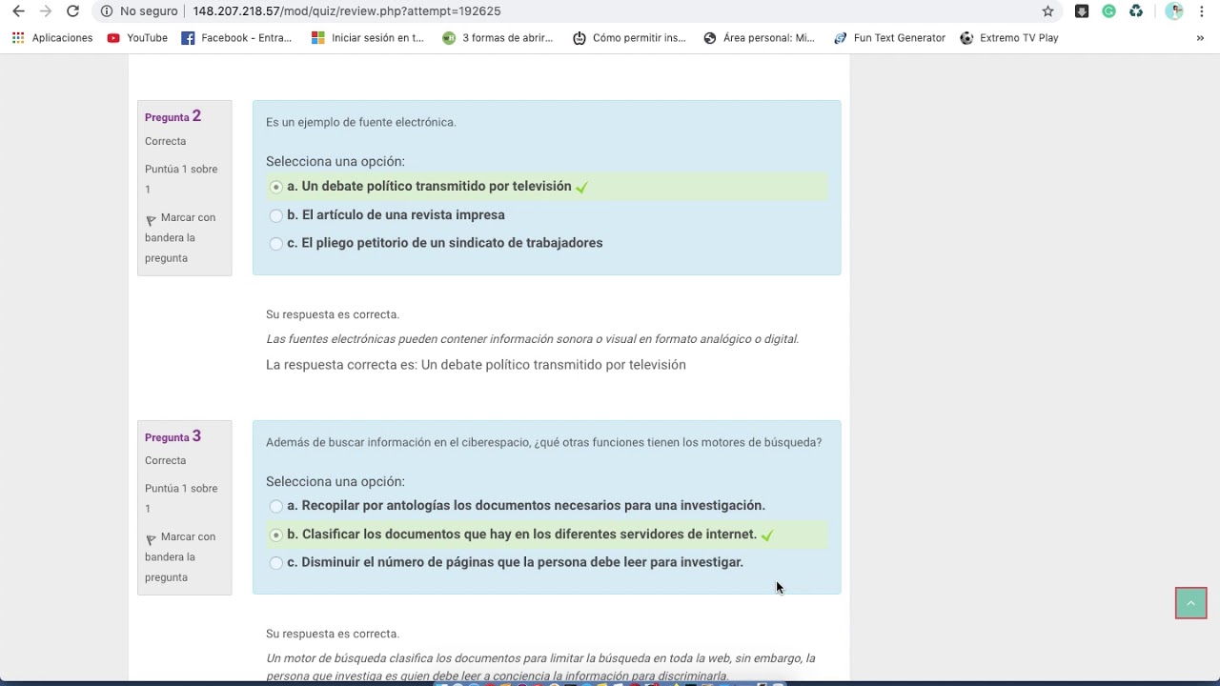The width and height of the screenshot is (1220, 686).
Task: Click 'Su respuesta es correcta.' under Pregunta 3
Action: tap(333, 634)
